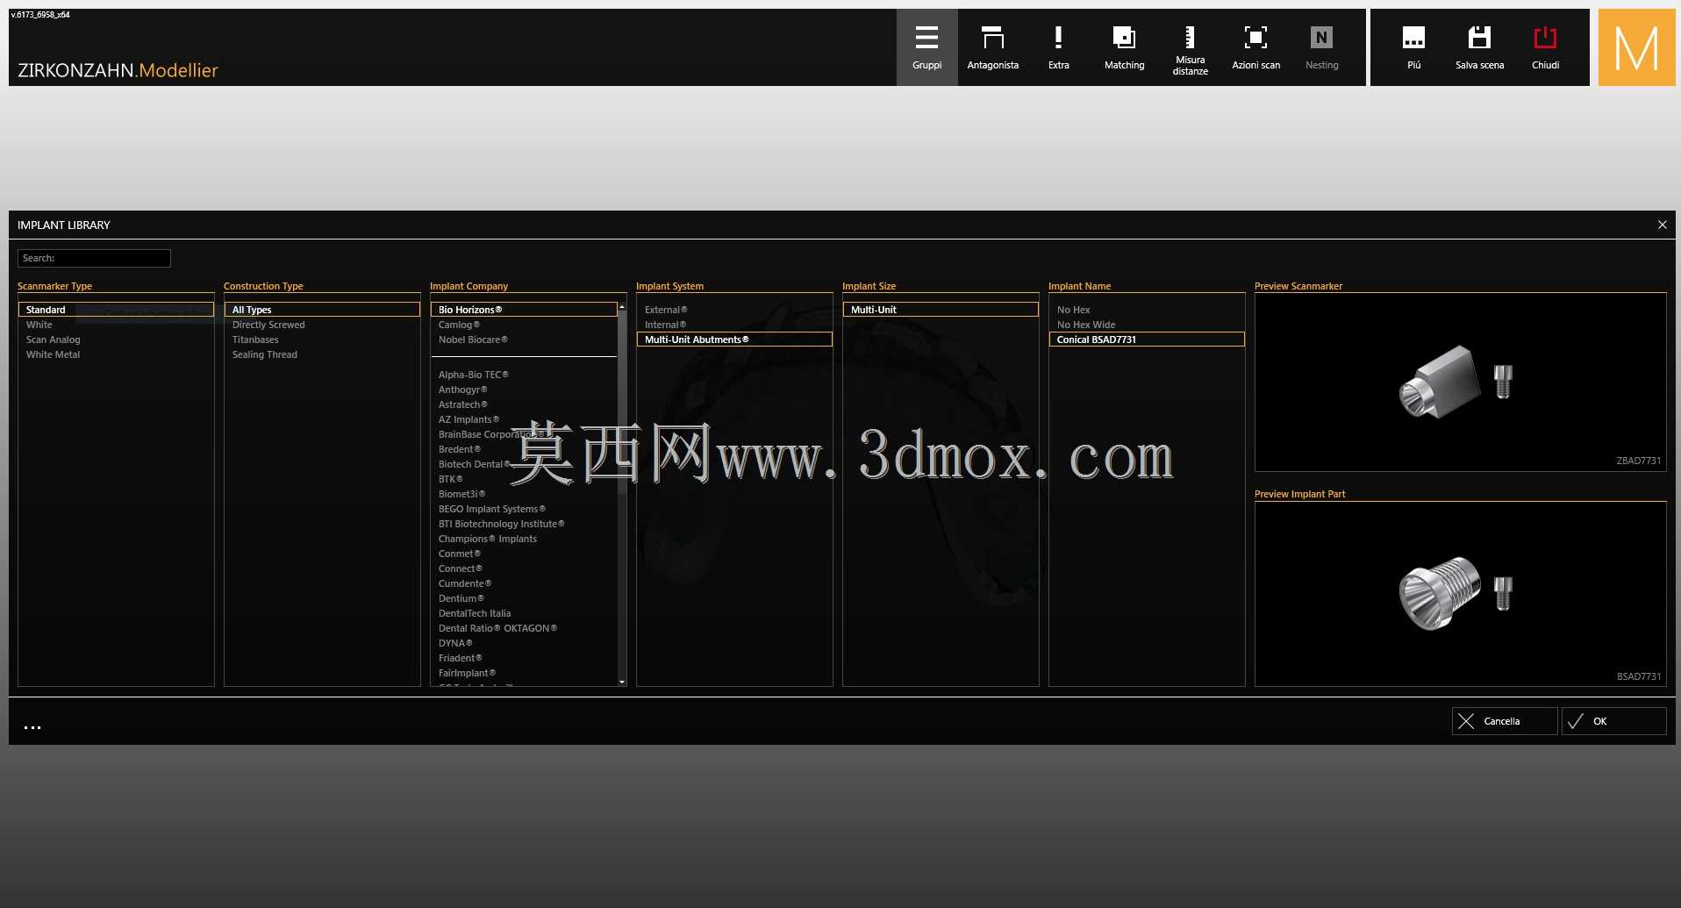Click the implant company list scrollbar

(x=622, y=404)
